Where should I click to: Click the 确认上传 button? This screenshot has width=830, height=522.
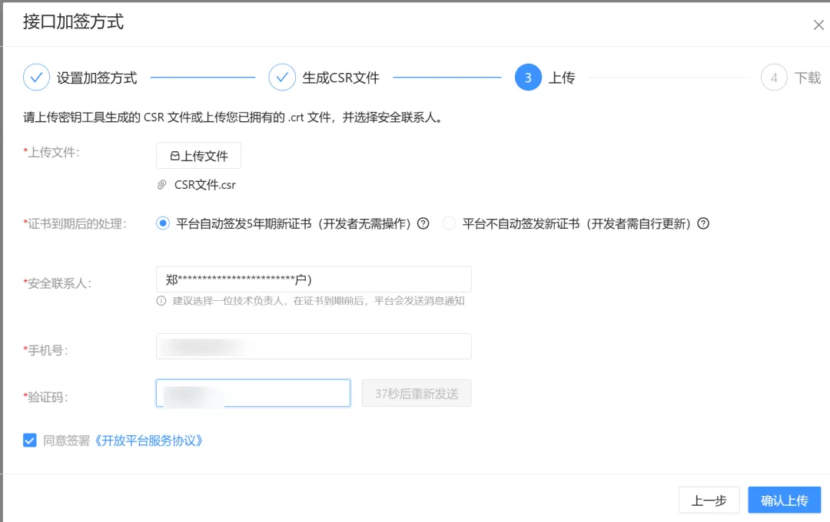click(x=784, y=501)
